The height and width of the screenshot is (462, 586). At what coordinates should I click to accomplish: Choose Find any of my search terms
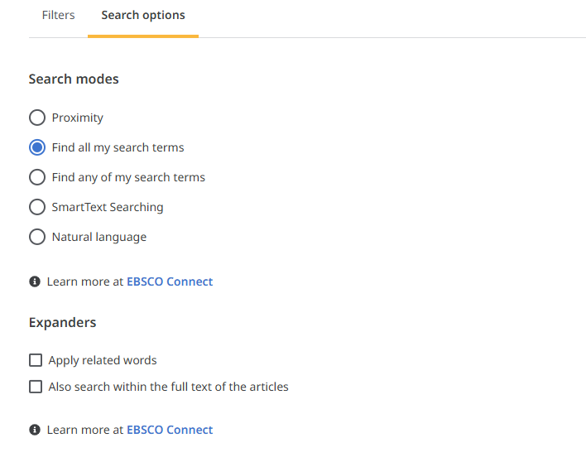tap(37, 177)
